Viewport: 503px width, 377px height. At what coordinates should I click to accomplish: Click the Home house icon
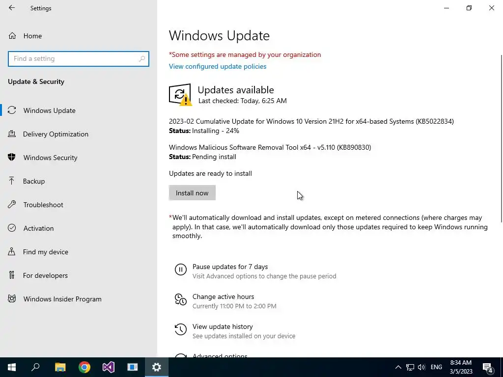click(x=12, y=35)
